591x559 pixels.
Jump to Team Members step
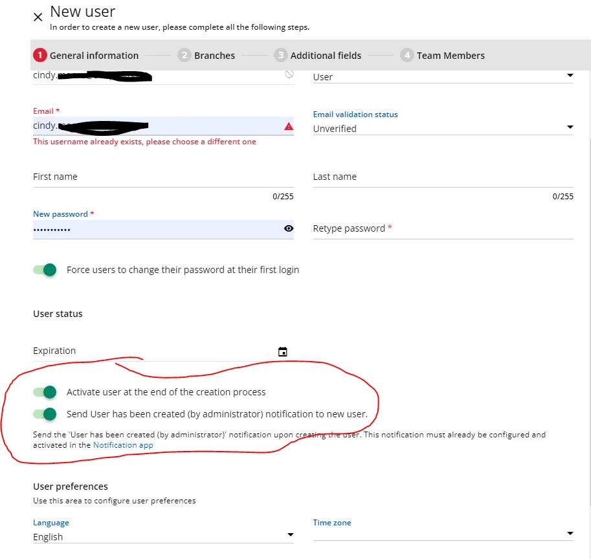[443, 56]
